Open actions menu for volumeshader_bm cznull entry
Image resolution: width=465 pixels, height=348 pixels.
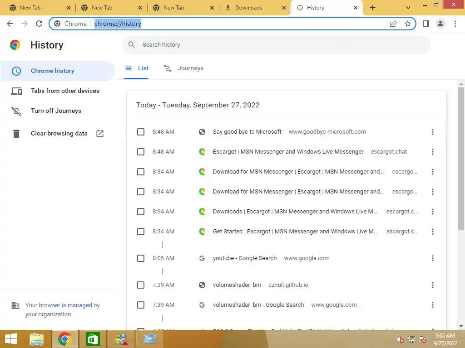click(x=433, y=285)
